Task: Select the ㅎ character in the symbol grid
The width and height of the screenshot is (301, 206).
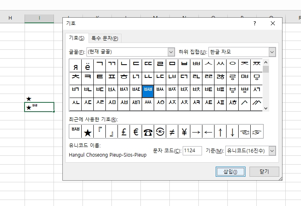Action: click(x=124, y=78)
